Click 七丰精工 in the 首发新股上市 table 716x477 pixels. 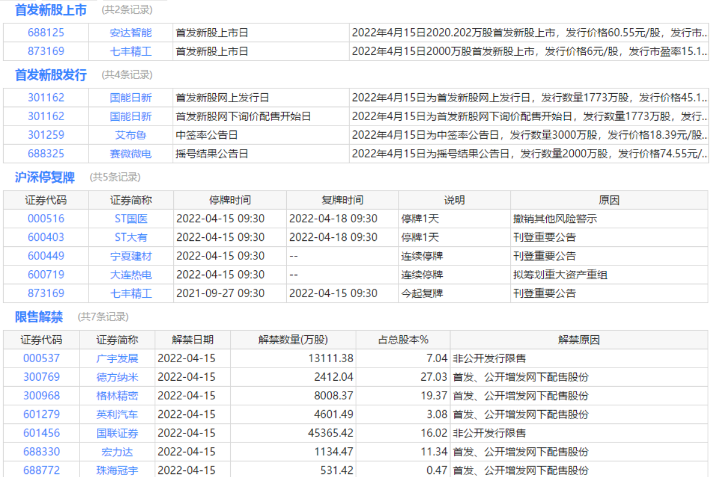(x=131, y=51)
